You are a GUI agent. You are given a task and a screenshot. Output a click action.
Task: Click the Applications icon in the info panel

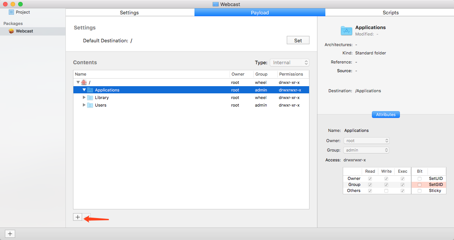(x=346, y=30)
